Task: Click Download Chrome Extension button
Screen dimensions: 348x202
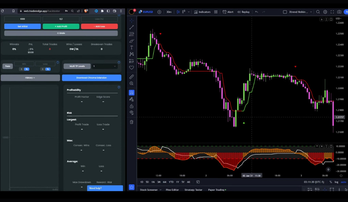Action: (x=92, y=78)
